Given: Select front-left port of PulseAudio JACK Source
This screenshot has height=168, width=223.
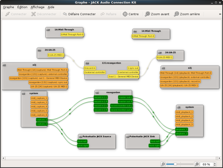Looking at the screenshot, I should tap(82, 141).
